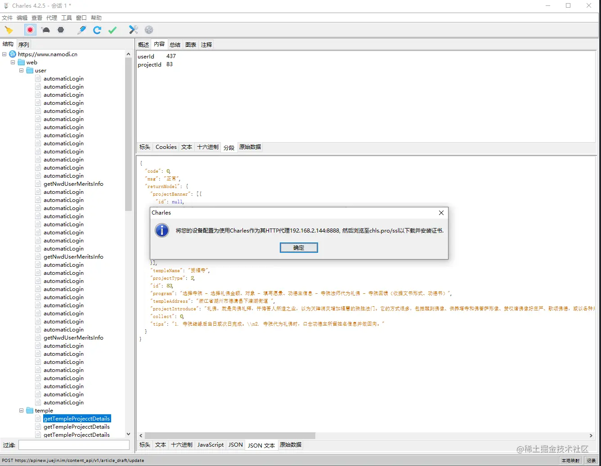Click the tree panel's vertical scrollbar
The width and height of the screenshot is (601, 466).
pos(129,134)
